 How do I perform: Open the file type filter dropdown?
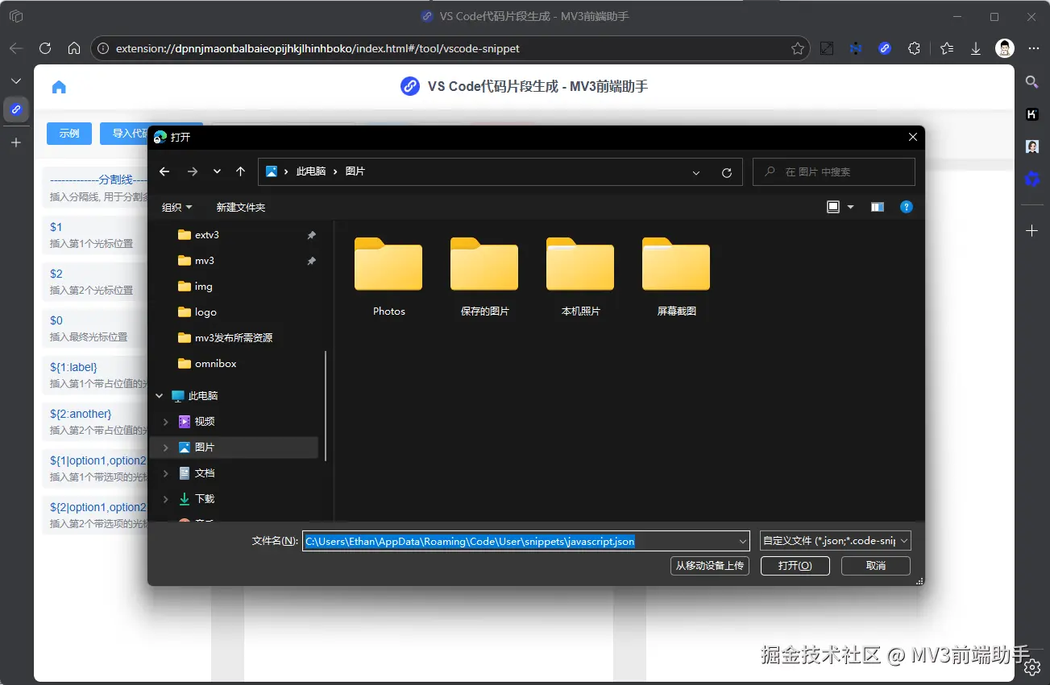coord(835,541)
